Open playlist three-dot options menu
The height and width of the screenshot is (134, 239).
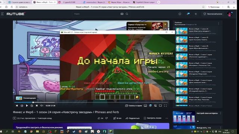pos(218,23)
